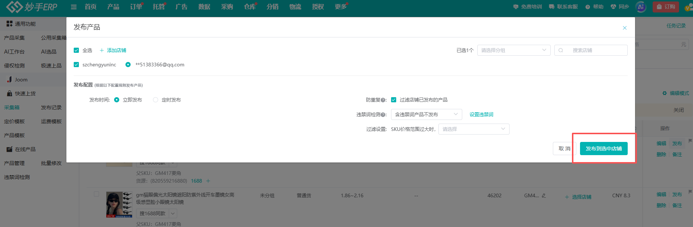
Task: Click the 妙手ERP logo
Action: pyautogui.click(x=32, y=7)
